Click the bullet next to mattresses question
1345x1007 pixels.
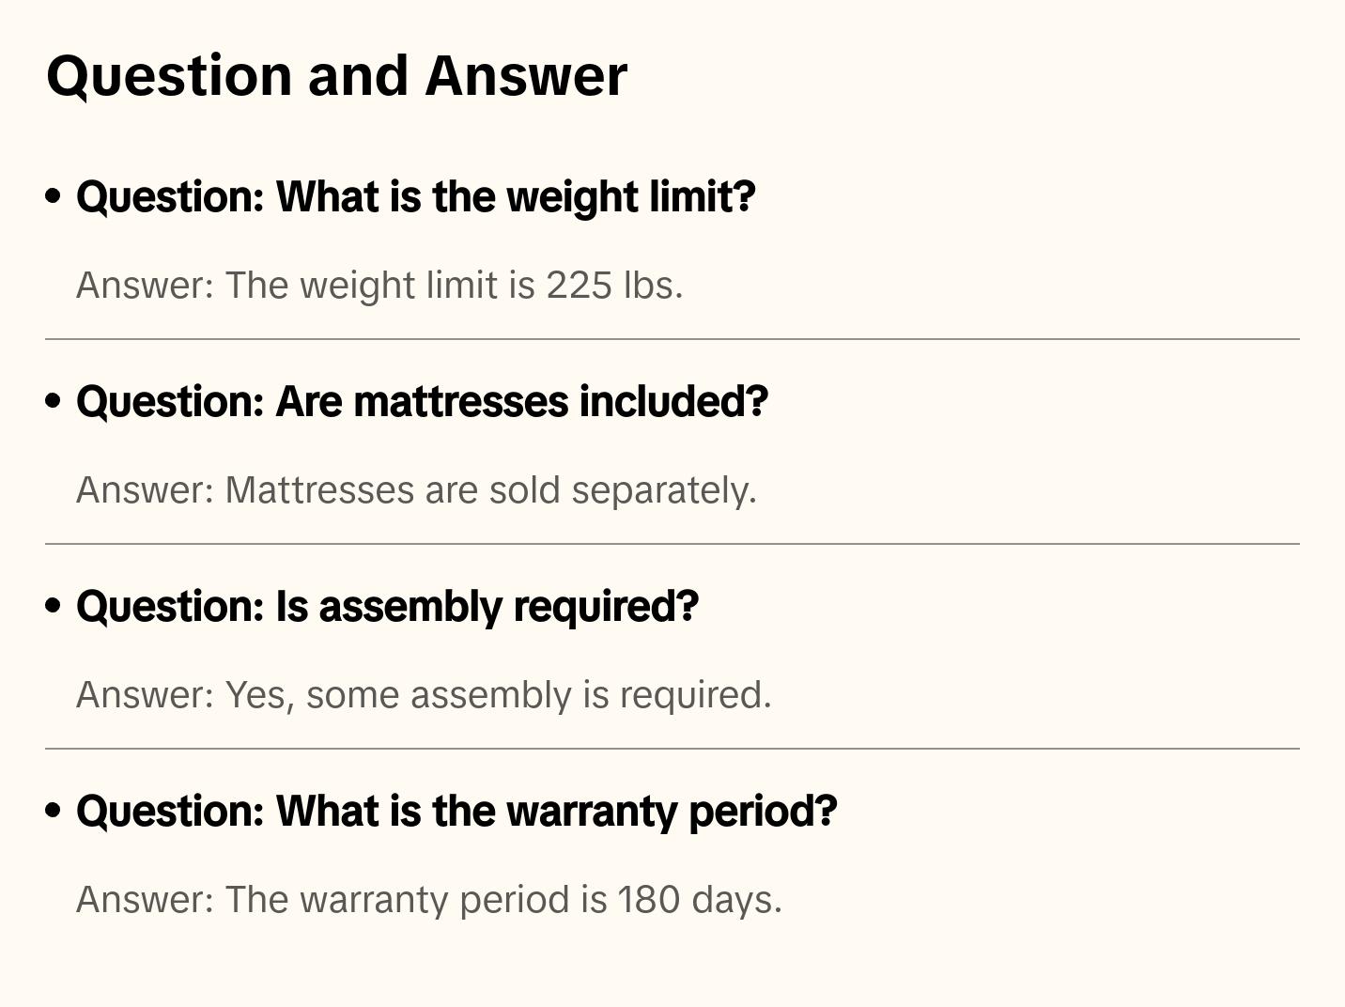click(x=54, y=401)
